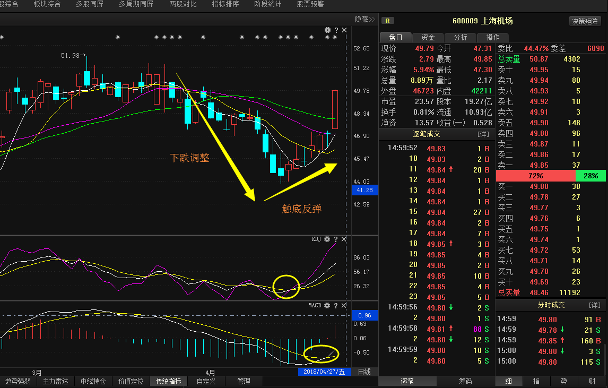Click the 2018/04/27 date marker on timeline
Viewport: 608px width, 388px height.
click(x=325, y=372)
